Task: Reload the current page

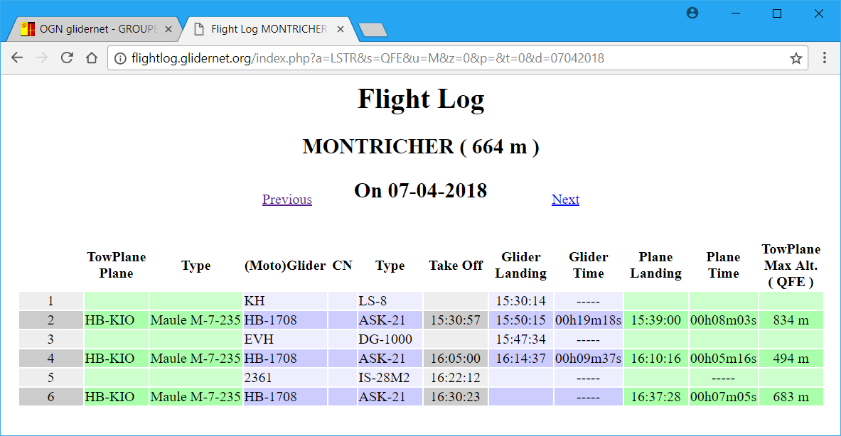Action: (x=67, y=58)
